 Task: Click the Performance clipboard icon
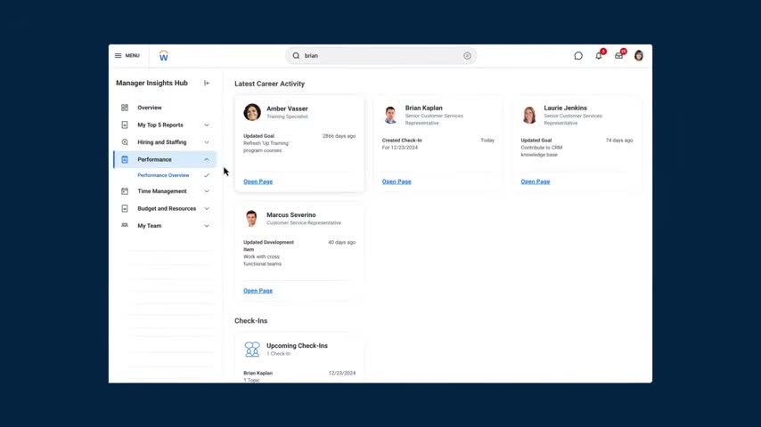click(125, 159)
